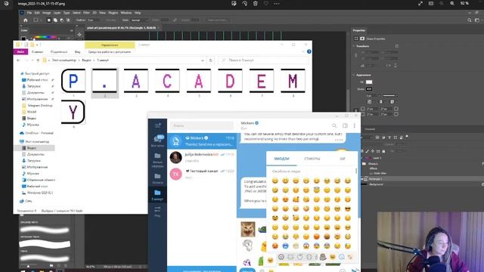Select the 'E' letter image thumbnail
The width and height of the screenshot is (484, 272).
coord(262,81)
